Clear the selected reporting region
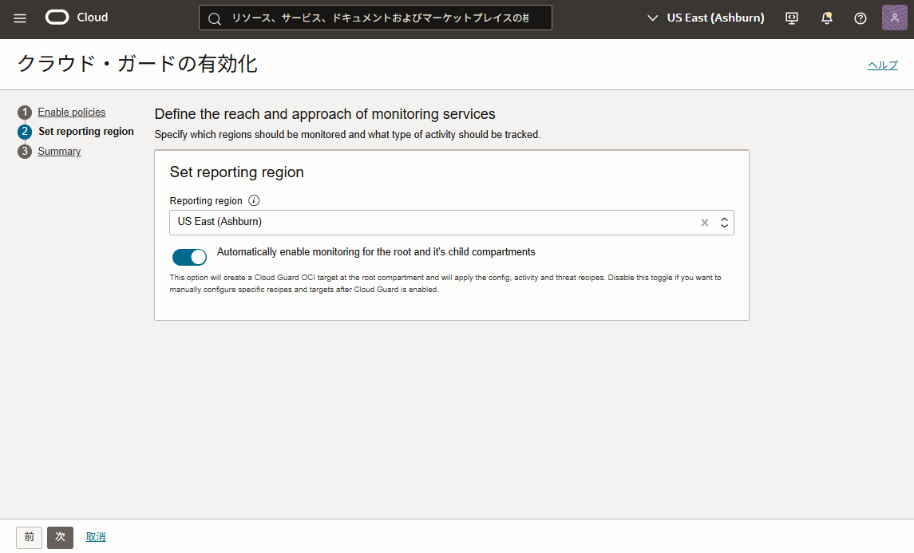The height and width of the screenshot is (553, 914). [x=705, y=223]
